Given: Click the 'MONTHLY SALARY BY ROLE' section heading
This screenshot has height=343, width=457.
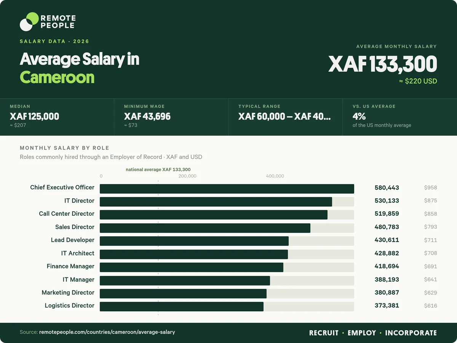Looking at the screenshot, I should coord(64,148).
